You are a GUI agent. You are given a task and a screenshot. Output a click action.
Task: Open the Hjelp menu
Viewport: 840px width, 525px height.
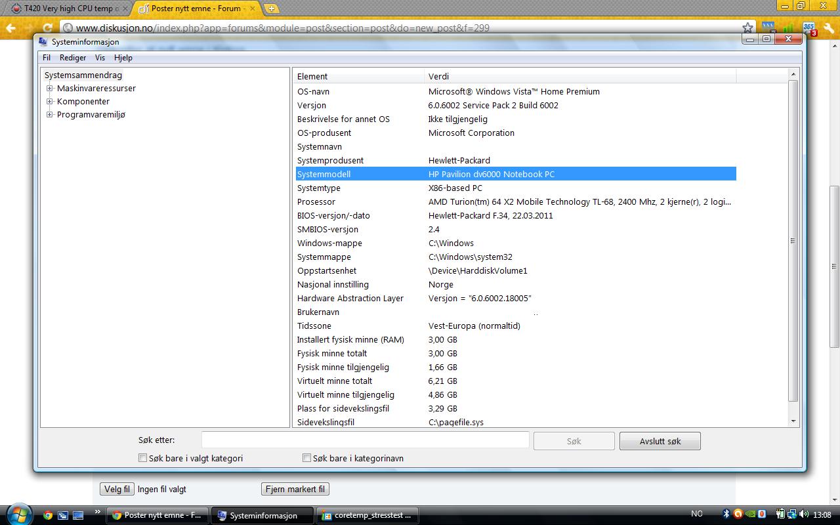pos(123,58)
